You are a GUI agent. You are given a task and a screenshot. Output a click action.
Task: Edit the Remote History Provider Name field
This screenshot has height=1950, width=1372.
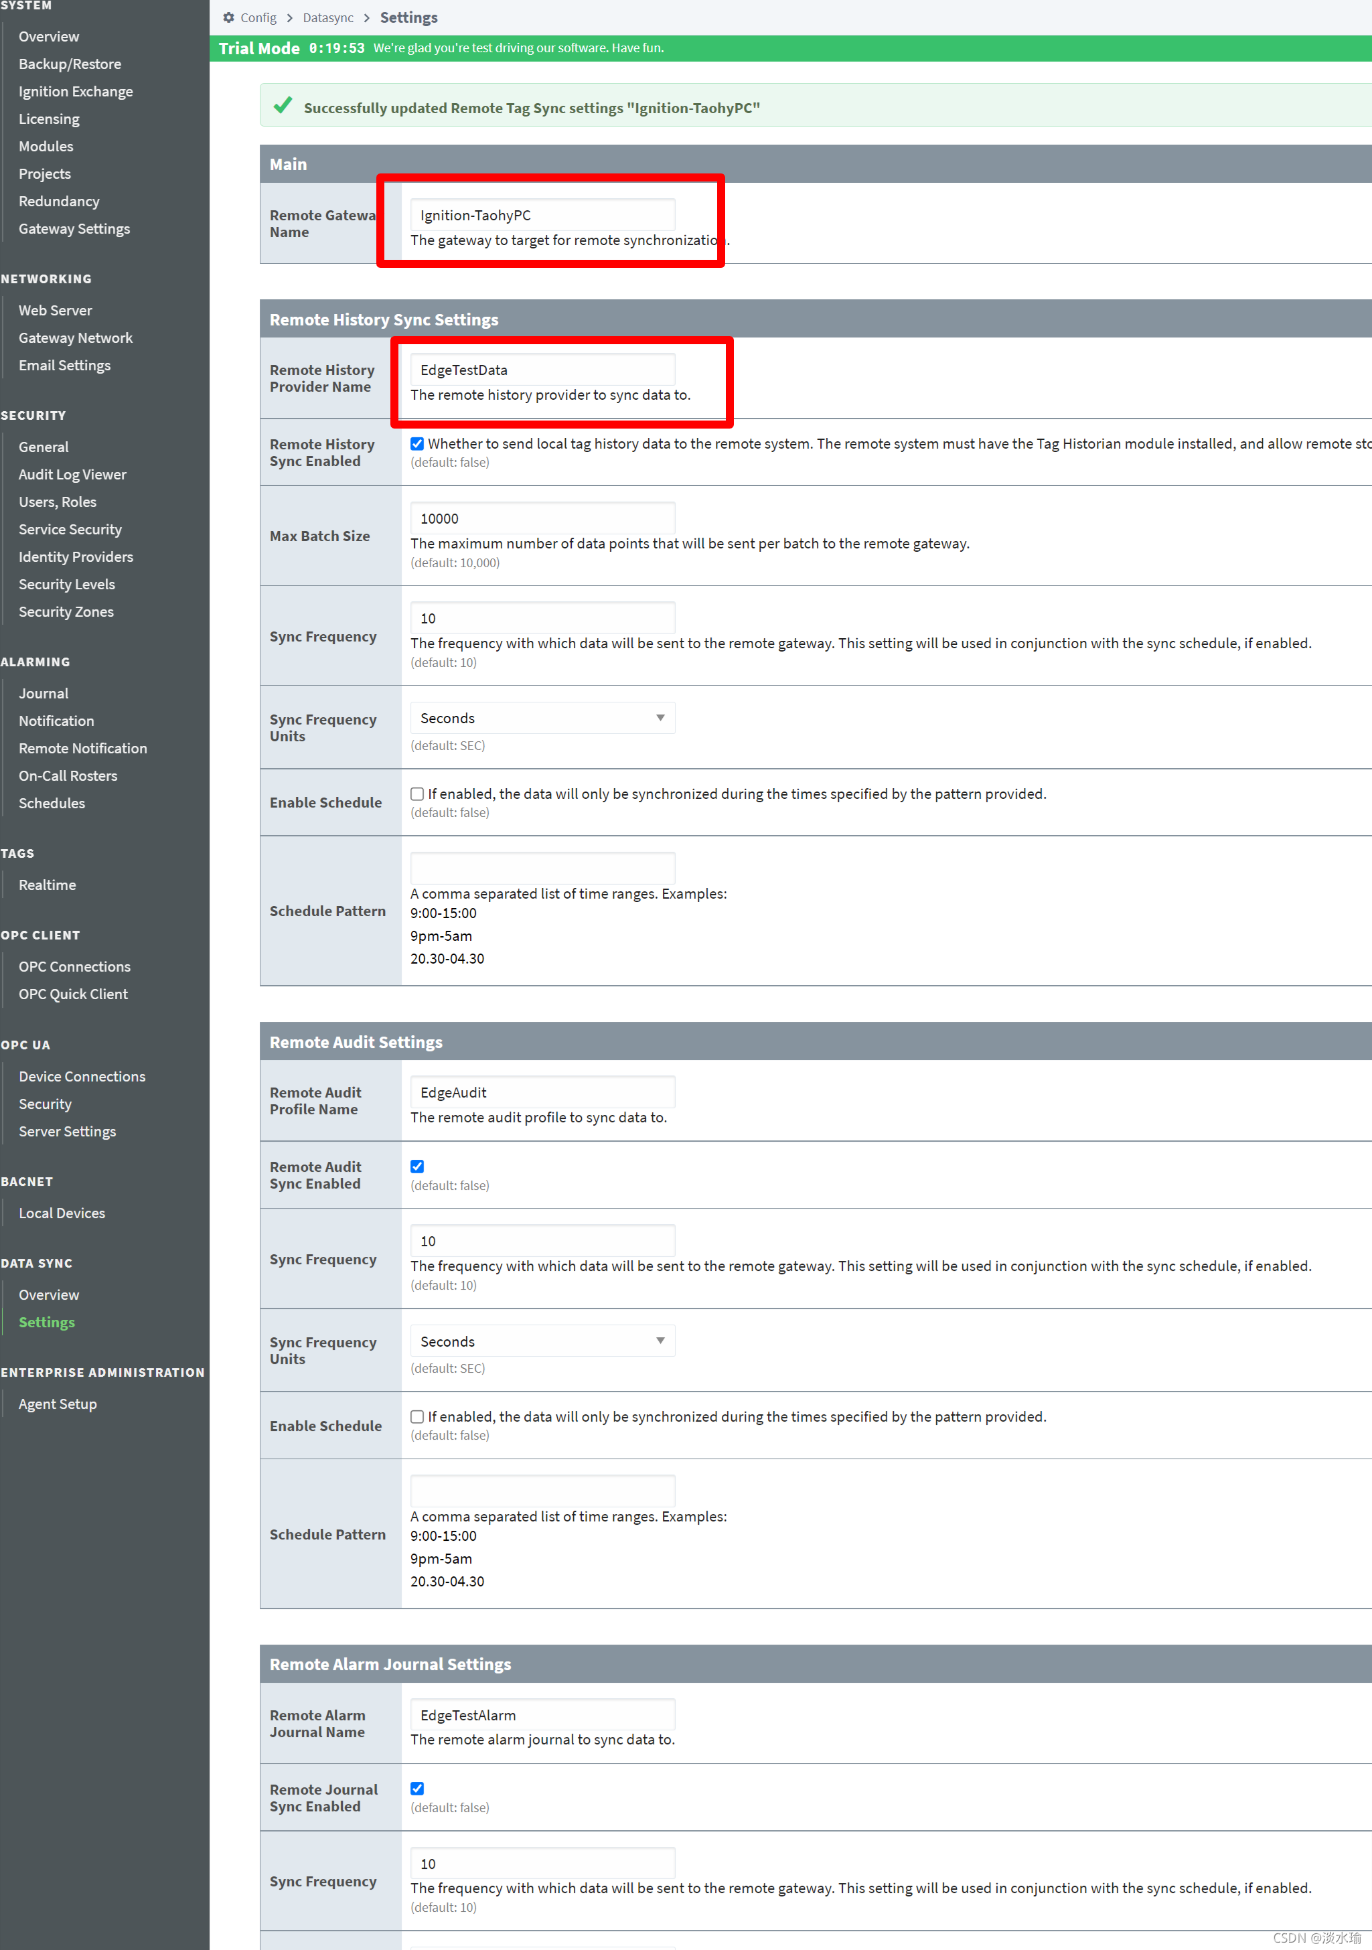[x=542, y=368]
